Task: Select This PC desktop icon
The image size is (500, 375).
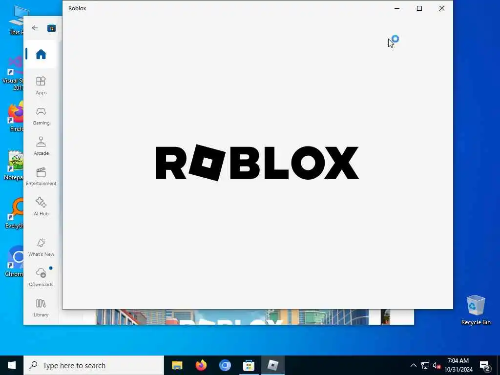Action: (x=16, y=20)
